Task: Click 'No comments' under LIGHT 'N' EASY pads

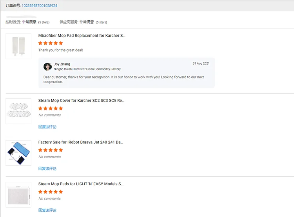Action: pyautogui.click(x=50, y=199)
